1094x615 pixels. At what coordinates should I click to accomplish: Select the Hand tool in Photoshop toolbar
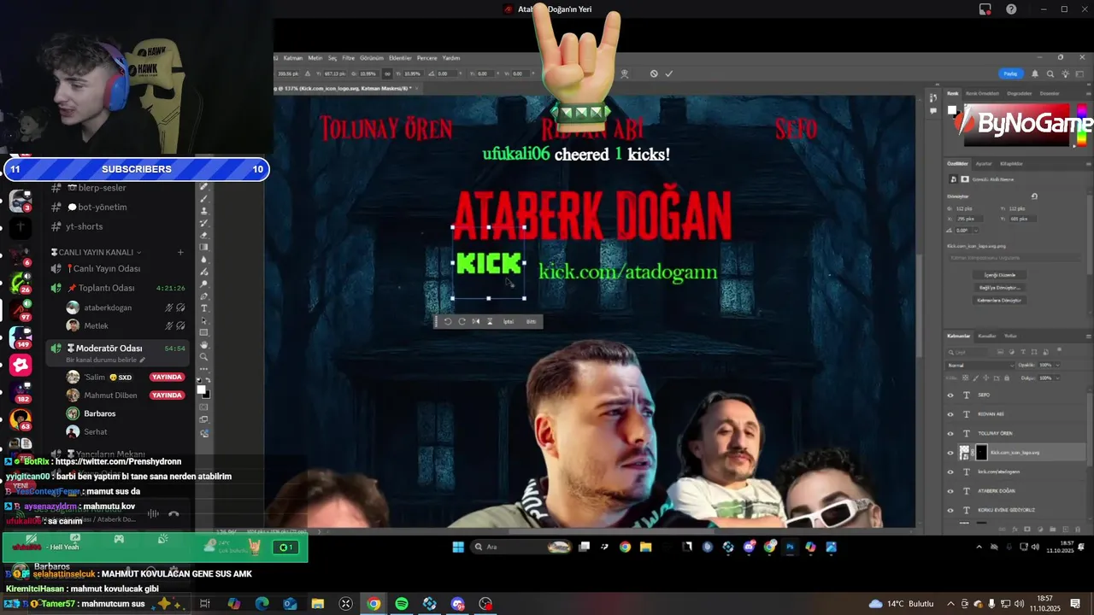pyautogui.click(x=203, y=344)
